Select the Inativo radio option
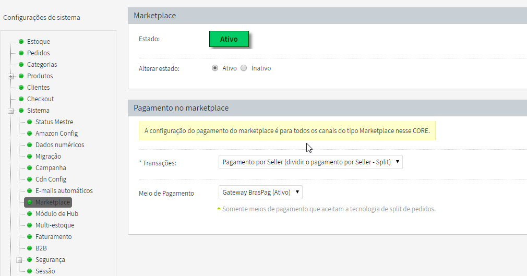 [x=244, y=68]
